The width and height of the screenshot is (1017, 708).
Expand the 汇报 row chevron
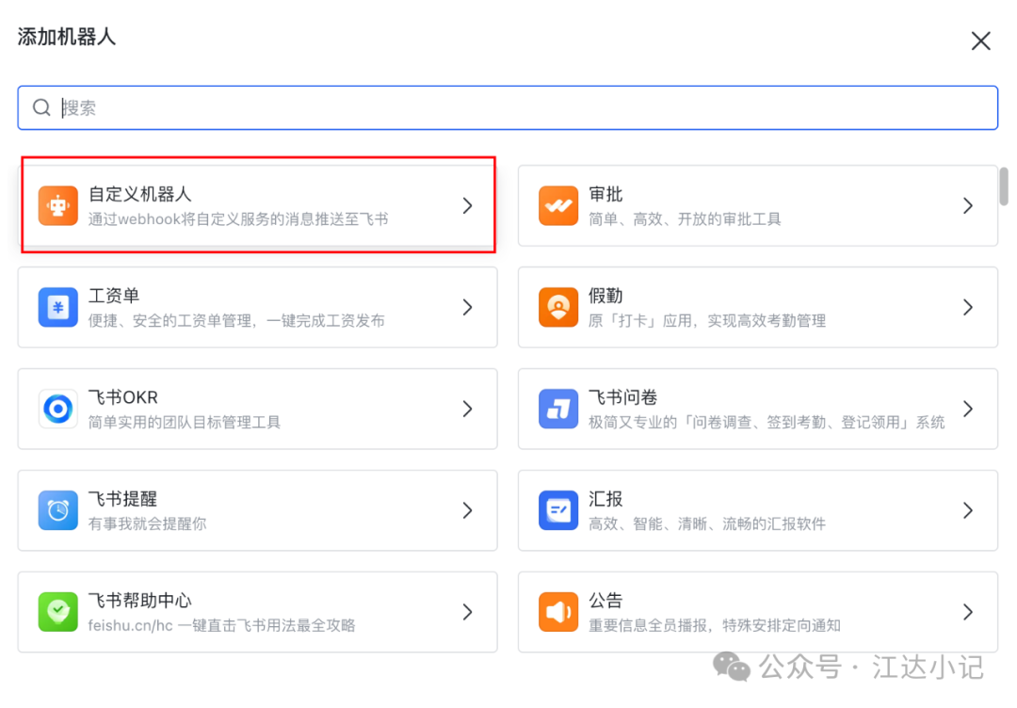coord(968,510)
